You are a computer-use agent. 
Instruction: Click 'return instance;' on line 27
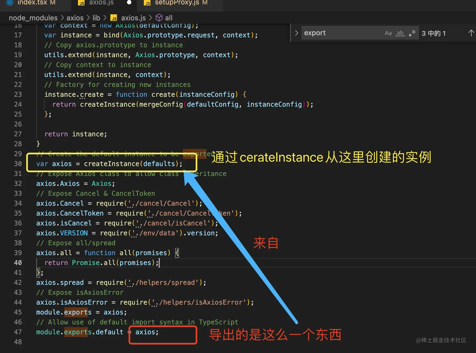point(76,134)
